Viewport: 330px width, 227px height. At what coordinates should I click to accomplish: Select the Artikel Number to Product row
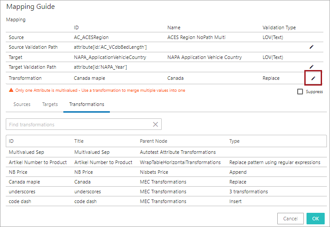(x=38, y=162)
